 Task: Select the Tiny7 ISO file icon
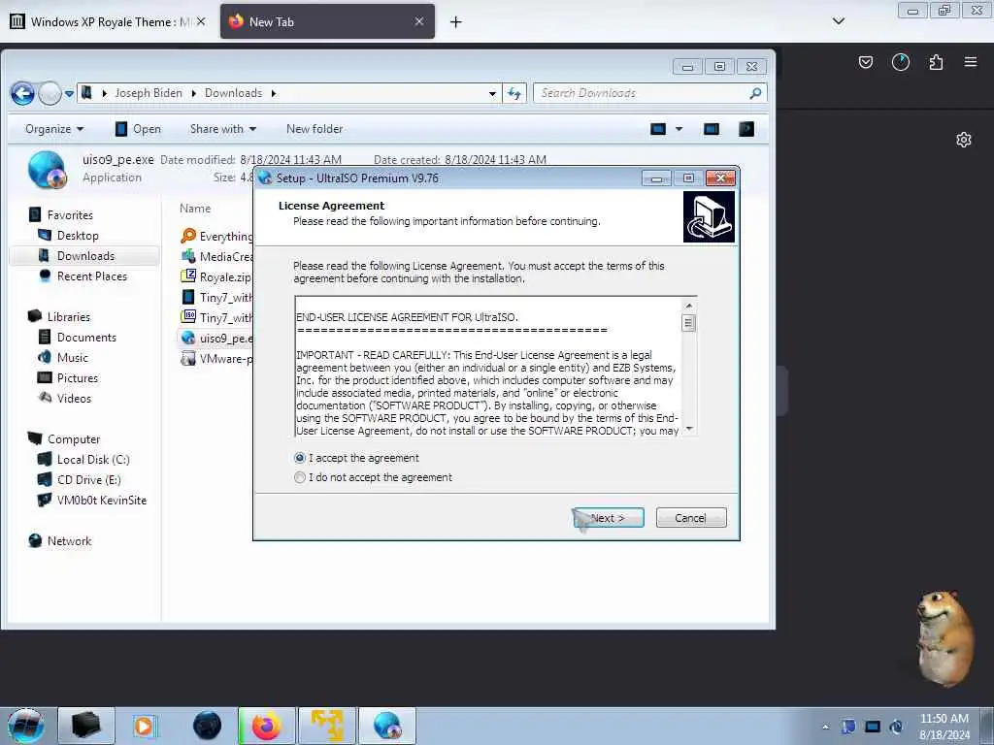tap(188, 317)
